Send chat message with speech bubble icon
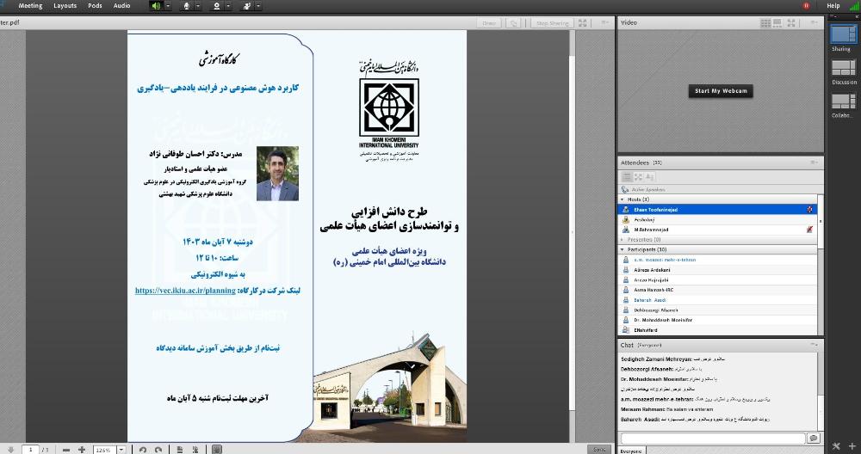This screenshot has width=861, height=454. [813, 439]
